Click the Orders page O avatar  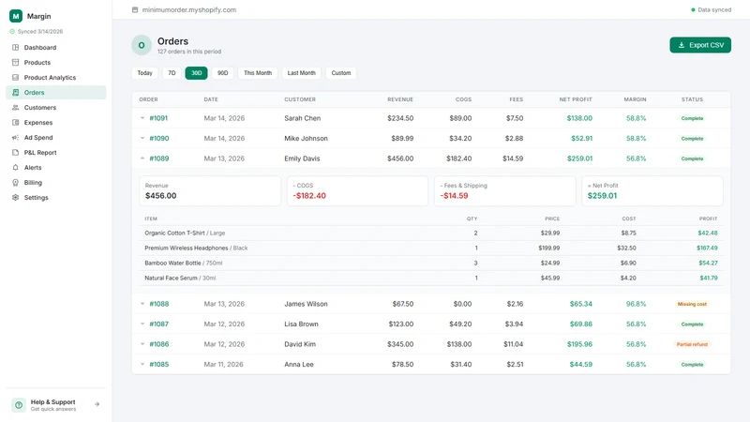pos(142,45)
